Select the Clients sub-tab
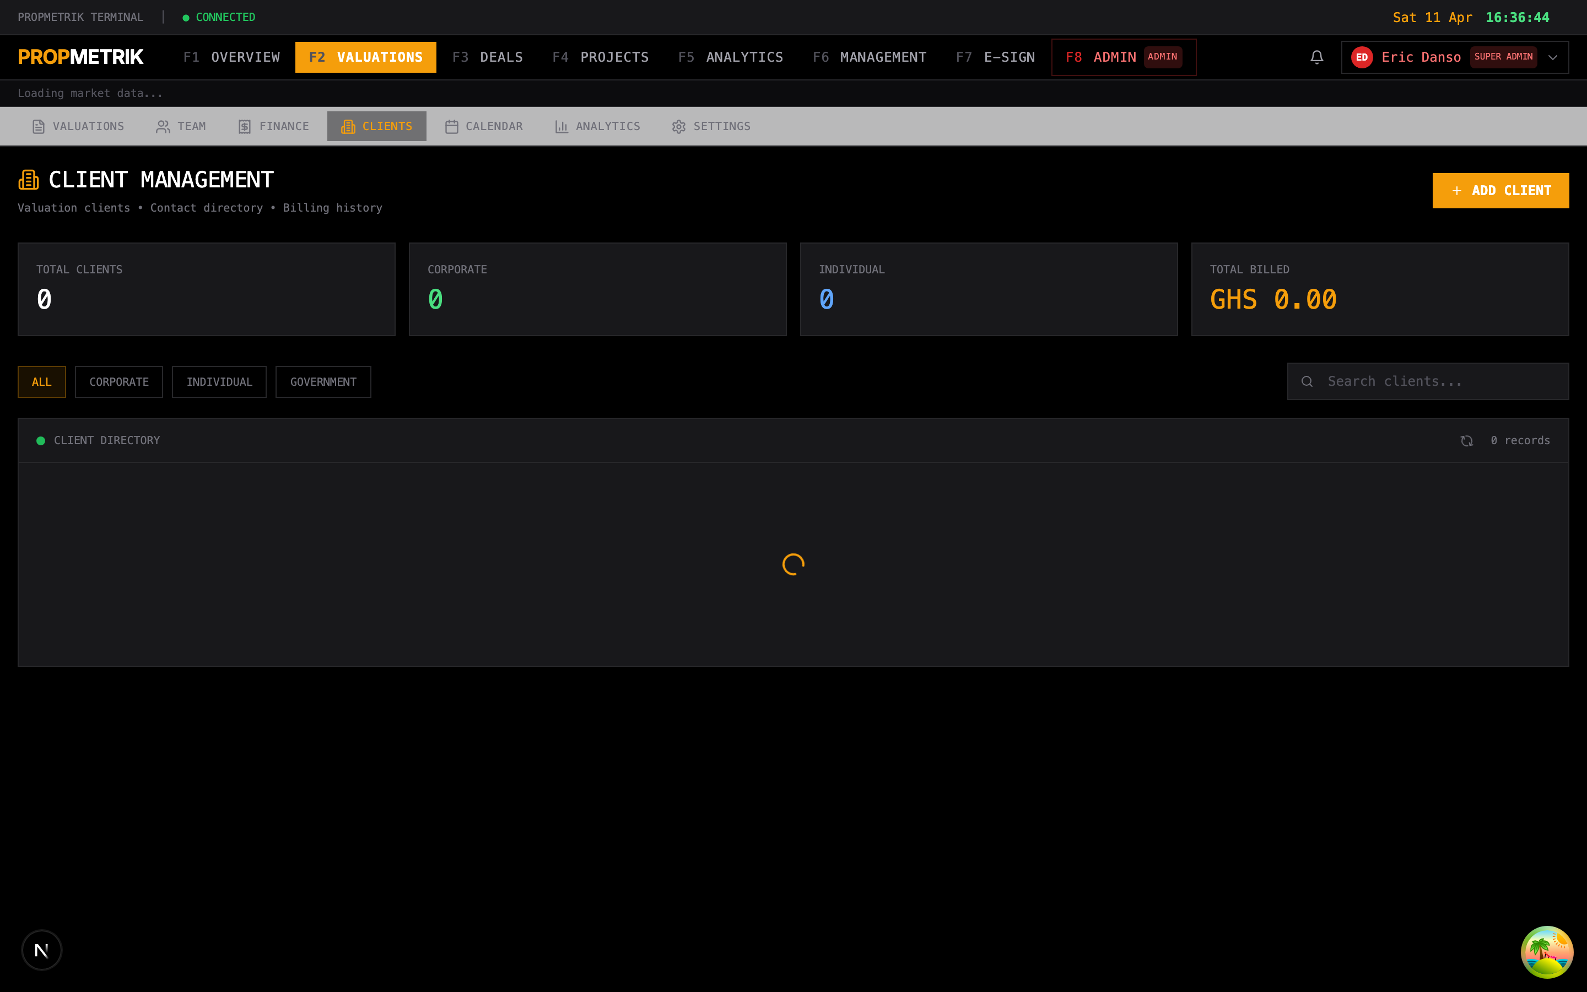 click(376, 126)
